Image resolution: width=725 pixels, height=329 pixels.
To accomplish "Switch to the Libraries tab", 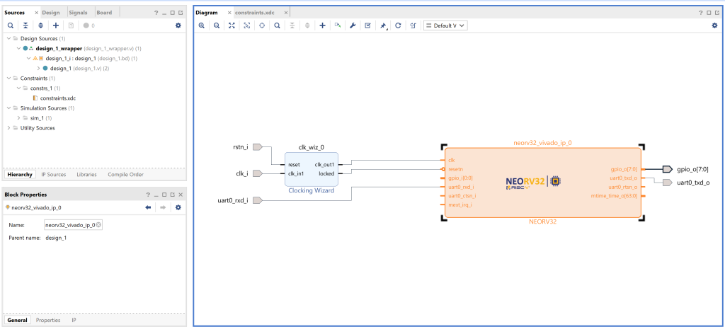I will click(86, 174).
